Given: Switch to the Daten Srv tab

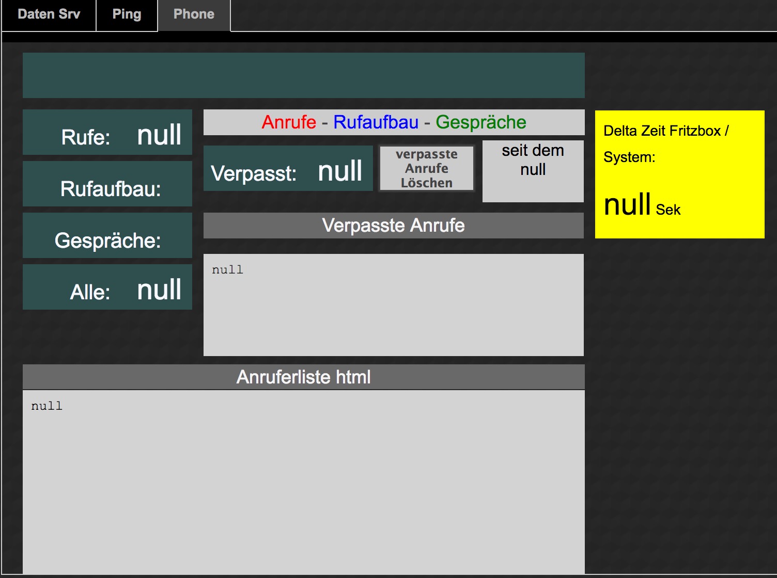Looking at the screenshot, I should [x=49, y=14].
